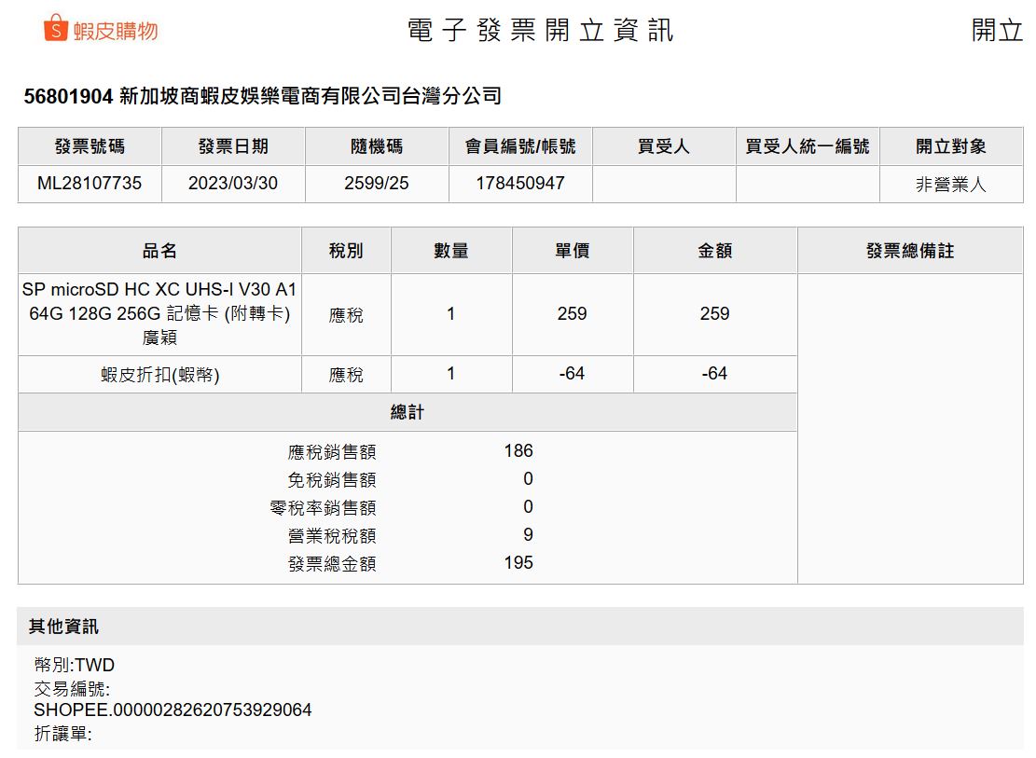Click the invoice date 2023/03/30

233,184
